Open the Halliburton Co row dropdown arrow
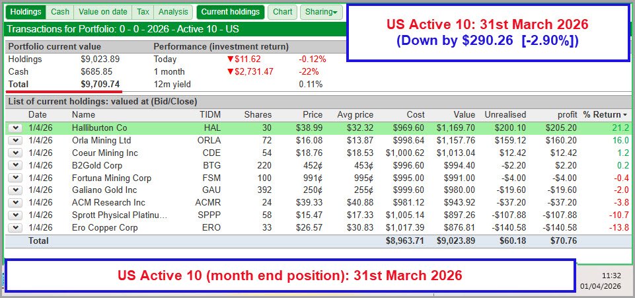The width and height of the screenshot is (635, 298). pos(15,128)
